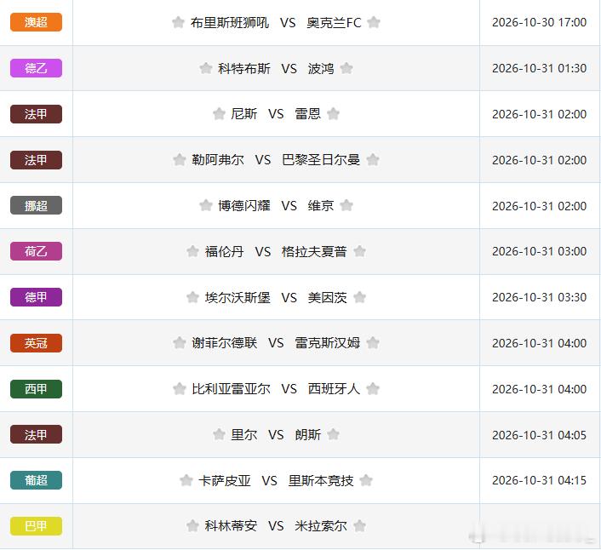Open team 美因茨
Screen dimensions: 601x550
pos(328,297)
